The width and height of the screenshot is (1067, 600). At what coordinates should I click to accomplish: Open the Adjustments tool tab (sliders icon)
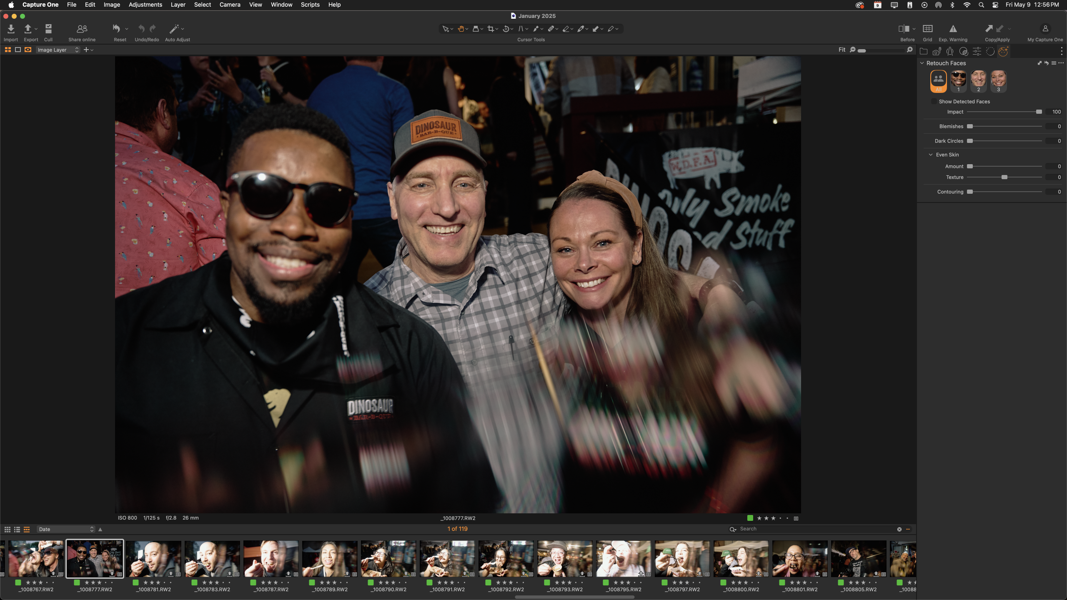[977, 51]
